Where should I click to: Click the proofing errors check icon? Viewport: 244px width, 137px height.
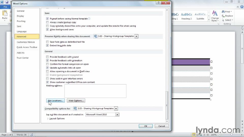coord(32,135)
